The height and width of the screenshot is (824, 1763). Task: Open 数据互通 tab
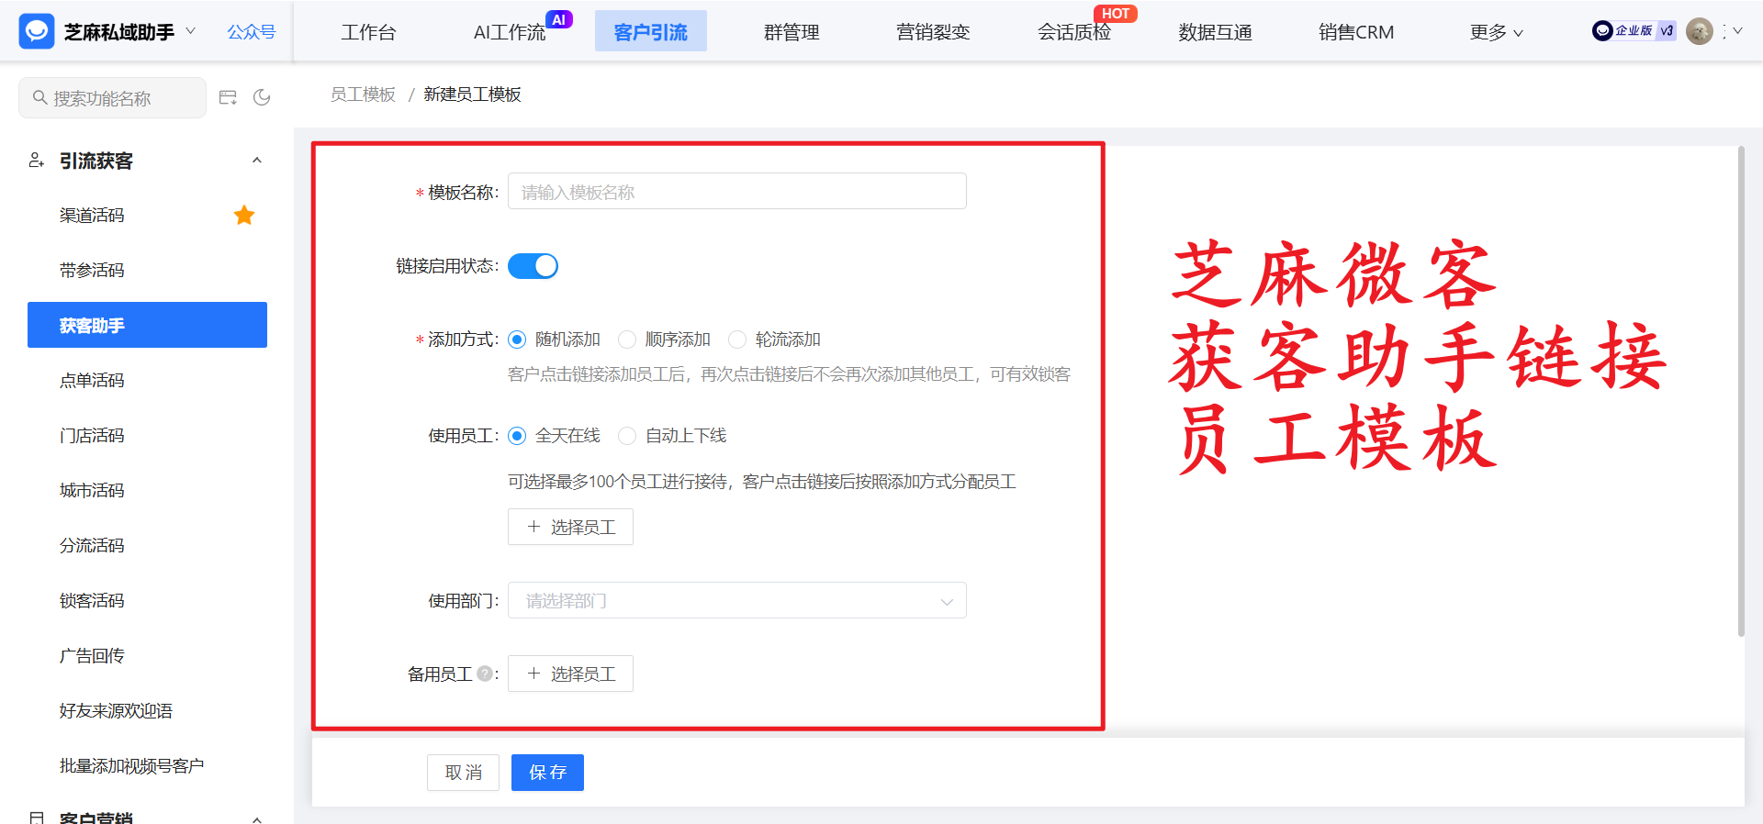(1216, 32)
